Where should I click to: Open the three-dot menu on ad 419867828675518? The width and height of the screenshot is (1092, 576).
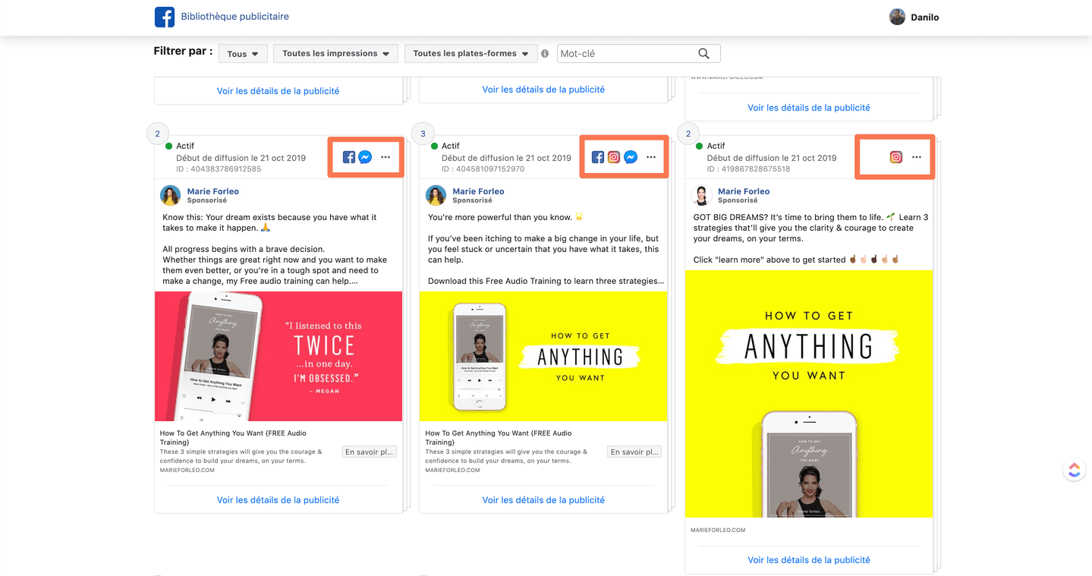(917, 157)
